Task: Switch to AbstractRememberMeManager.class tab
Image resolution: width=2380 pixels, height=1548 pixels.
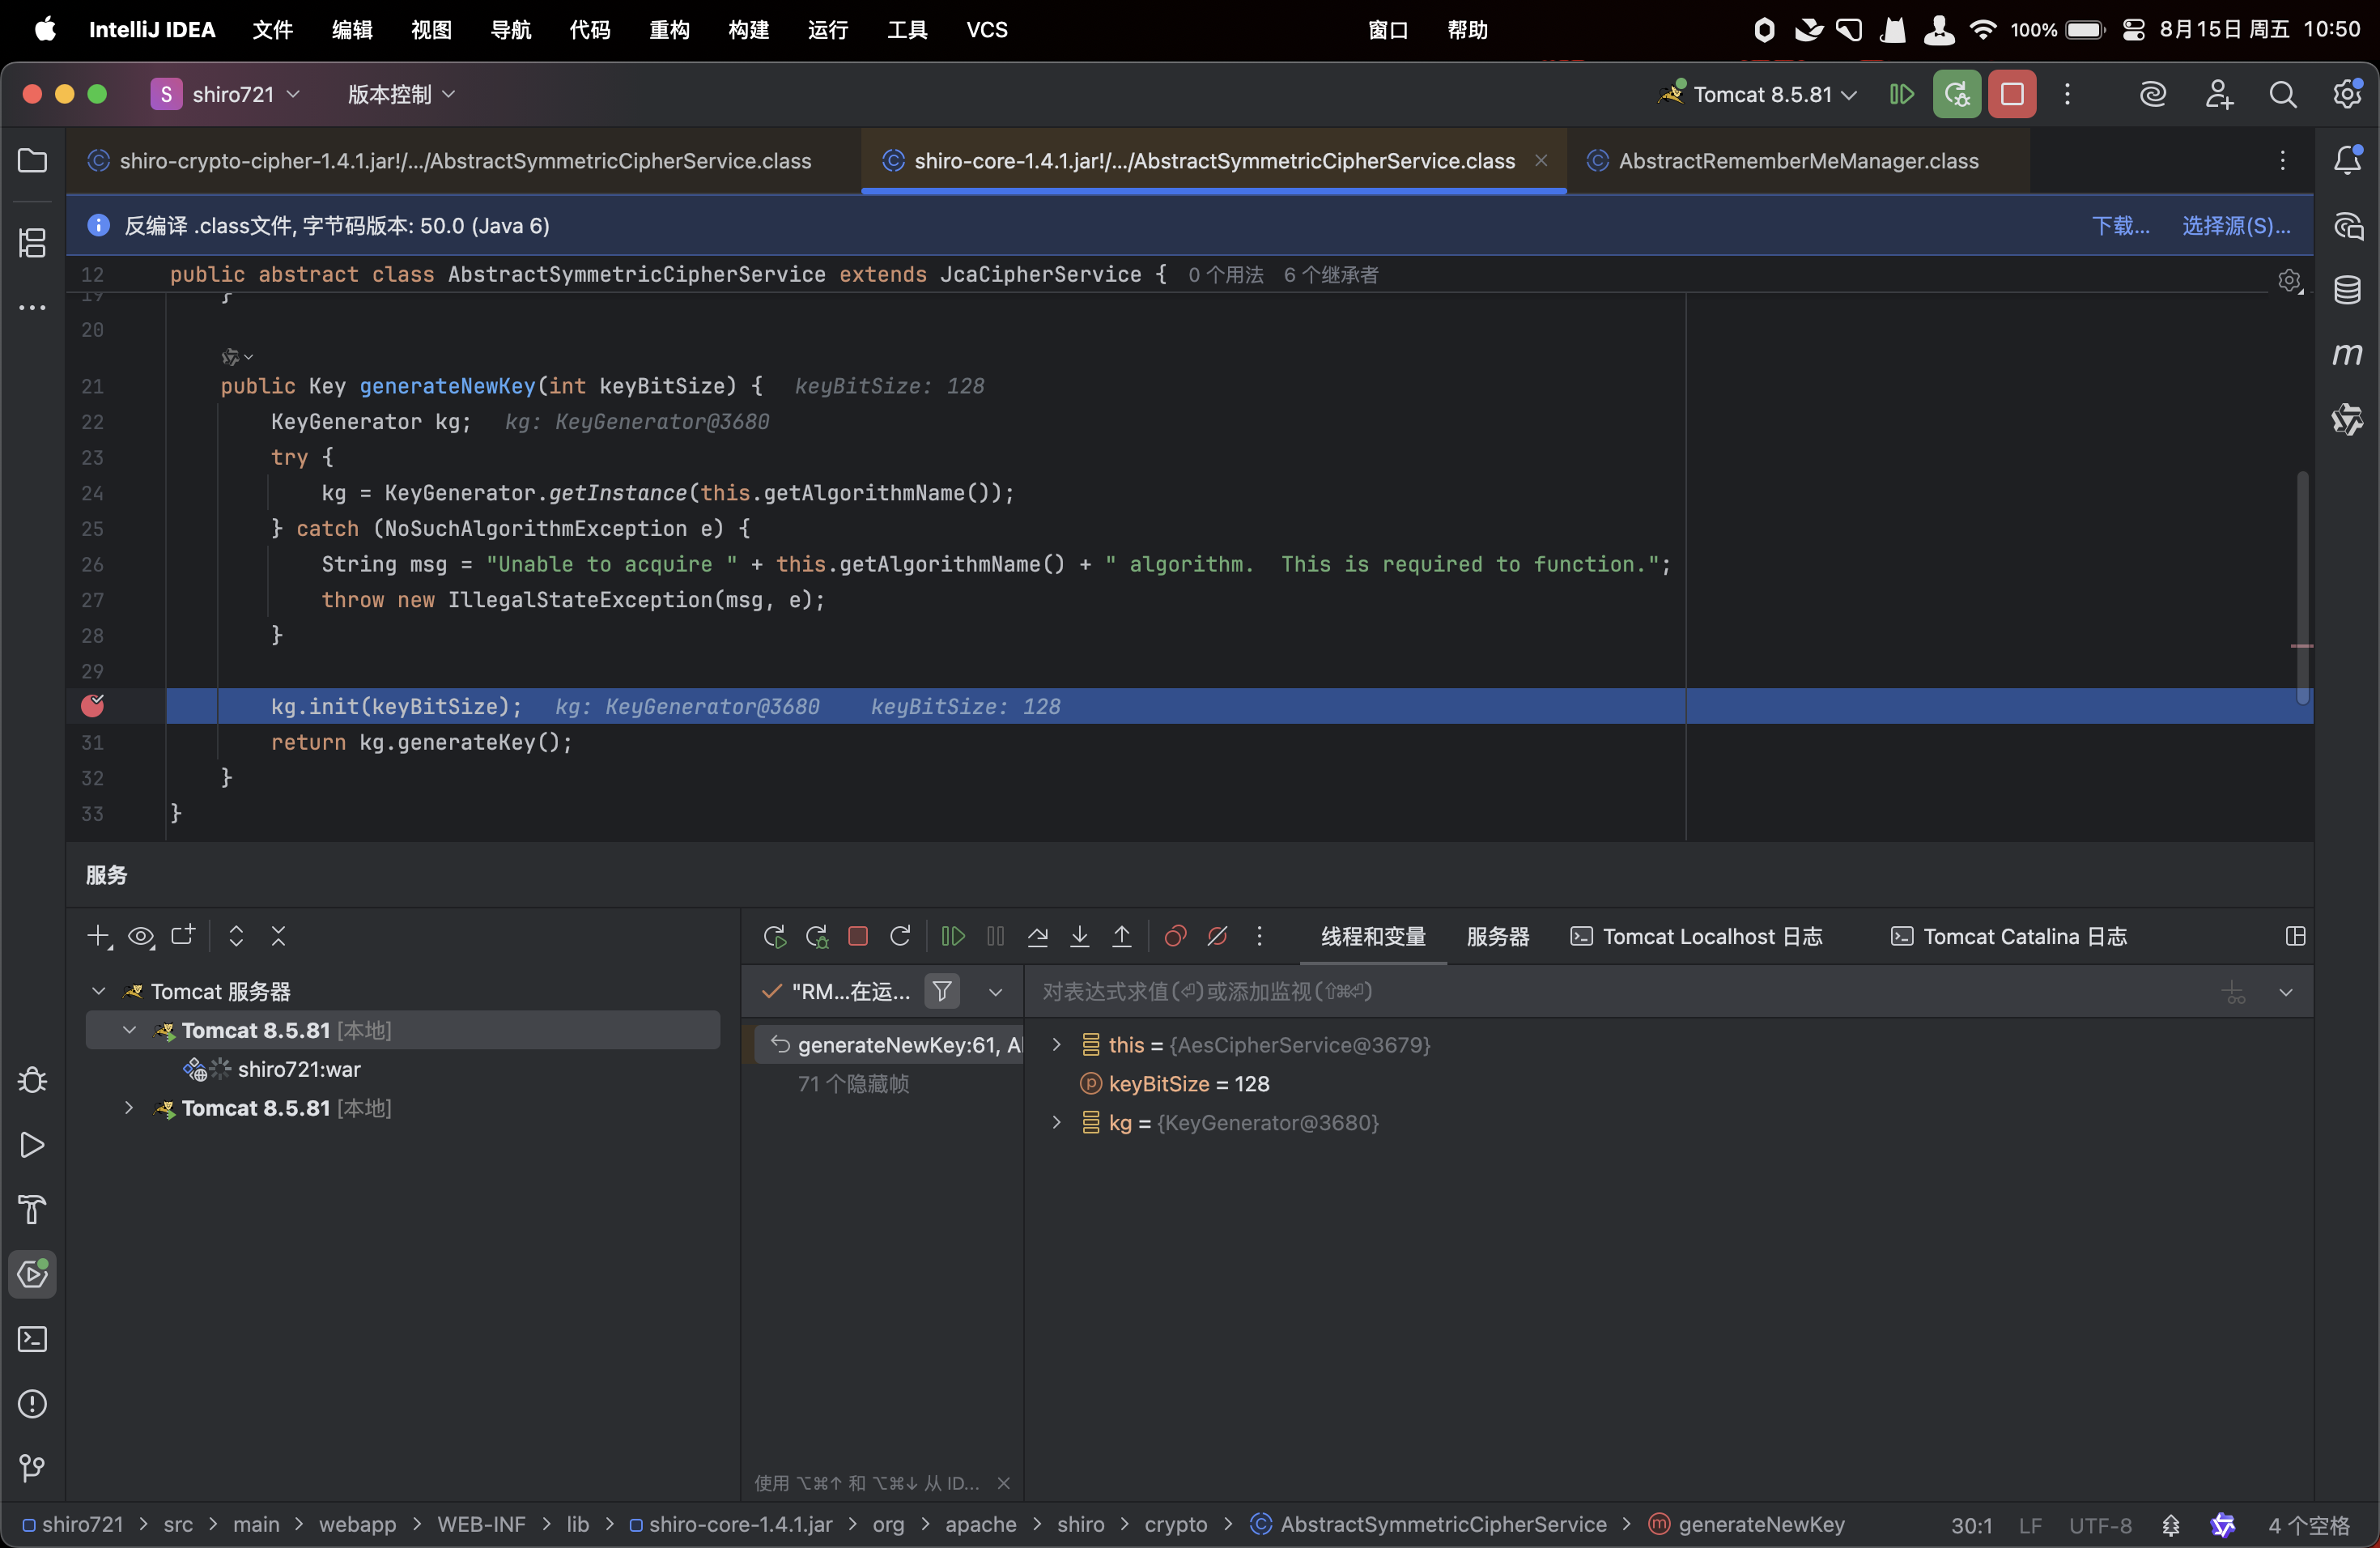Action: 1797,161
